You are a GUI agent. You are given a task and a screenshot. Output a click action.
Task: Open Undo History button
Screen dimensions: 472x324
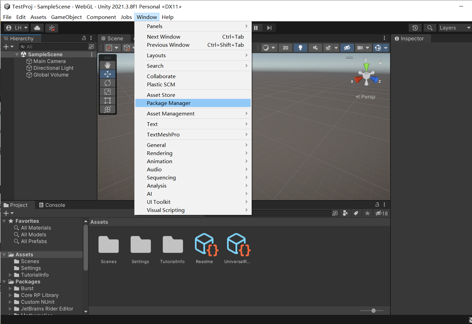415,28
